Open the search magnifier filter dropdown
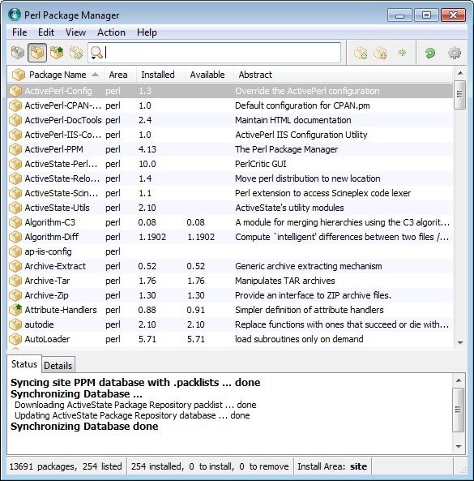Image resolution: width=474 pixels, height=481 pixels. point(96,53)
